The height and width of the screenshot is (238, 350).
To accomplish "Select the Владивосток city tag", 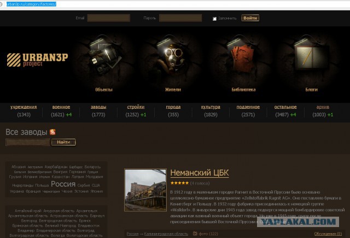I will tap(89, 225).
